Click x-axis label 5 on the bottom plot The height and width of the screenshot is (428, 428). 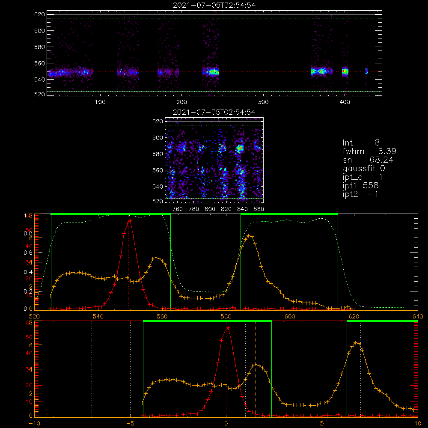point(322,424)
